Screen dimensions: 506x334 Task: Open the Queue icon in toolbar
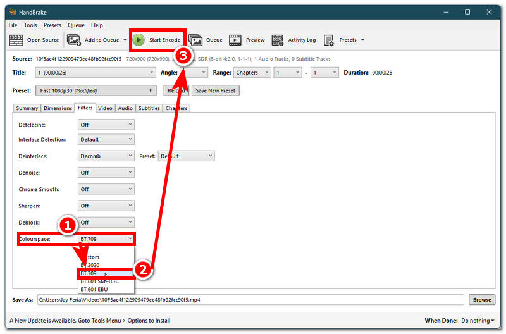coord(195,40)
